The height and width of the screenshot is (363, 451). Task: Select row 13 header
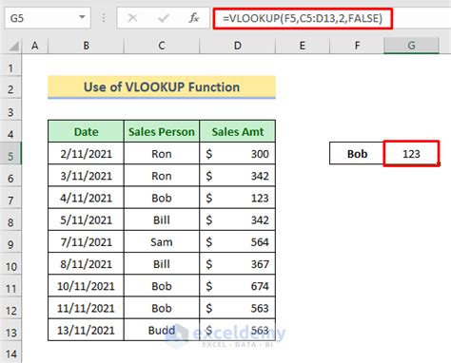[x=10, y=330]
